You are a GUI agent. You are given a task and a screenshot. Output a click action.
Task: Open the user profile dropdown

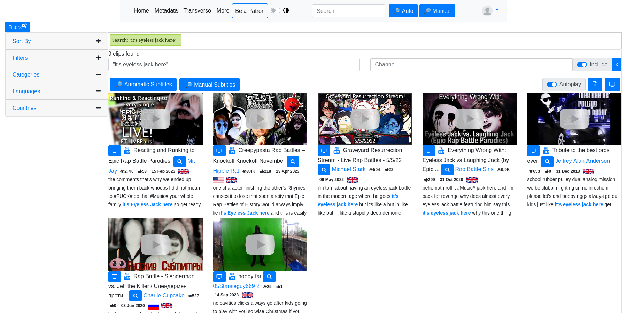tap(490, 11)
